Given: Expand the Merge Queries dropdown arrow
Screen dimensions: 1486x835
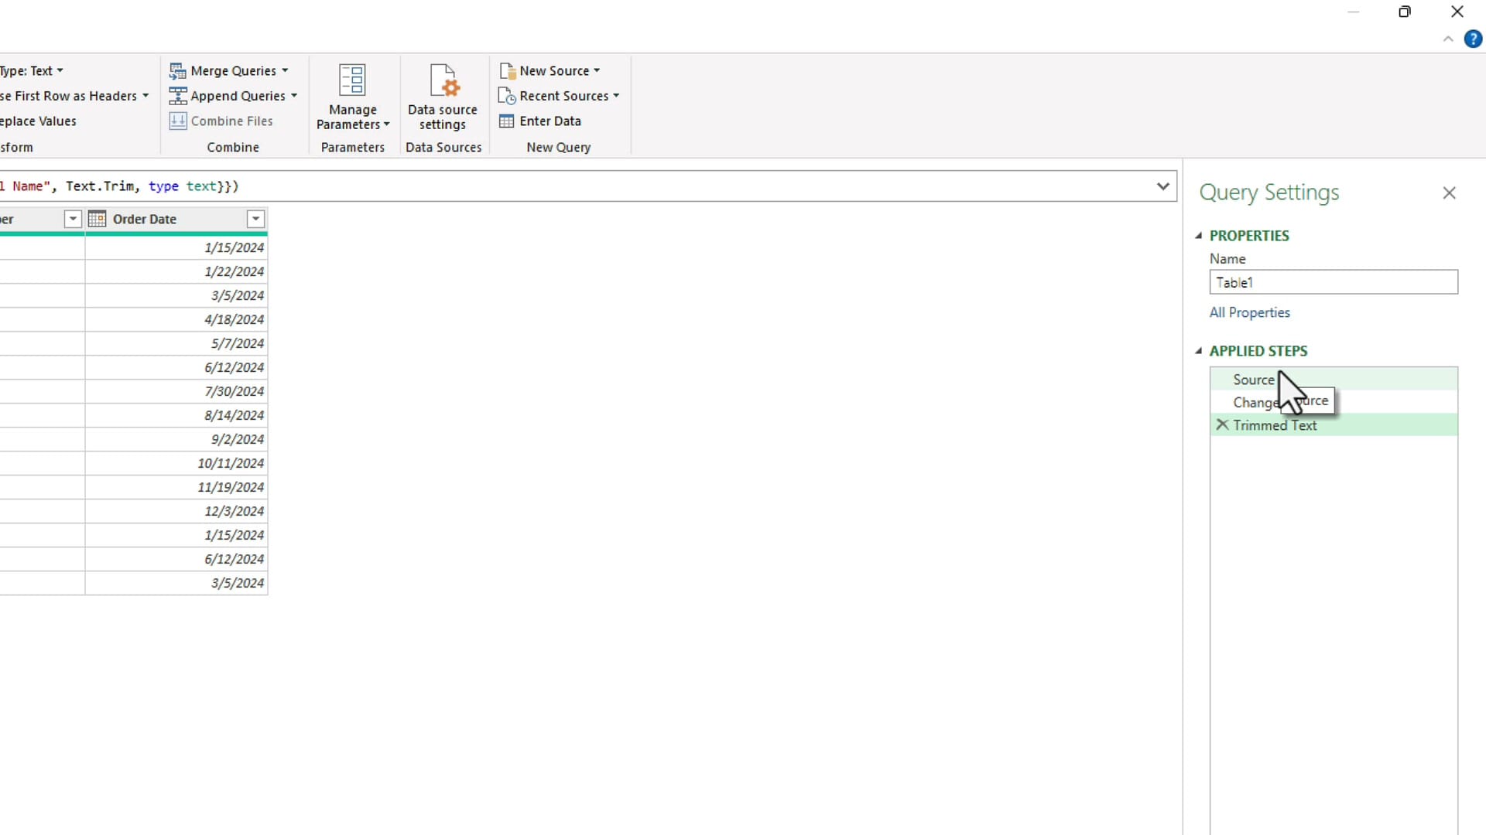Looking at the screenshot, I should [x=285, y=70].
